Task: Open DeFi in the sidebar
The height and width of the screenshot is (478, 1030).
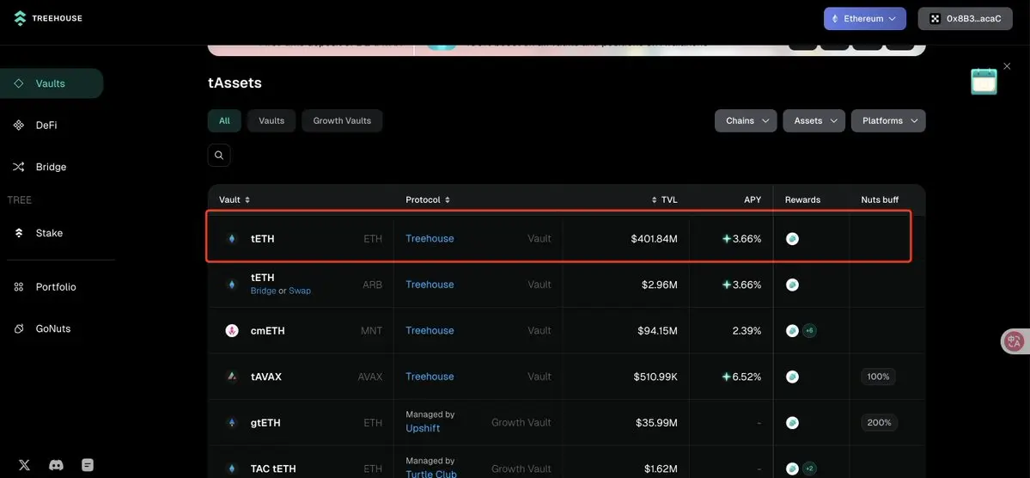Action: [46, 125]
